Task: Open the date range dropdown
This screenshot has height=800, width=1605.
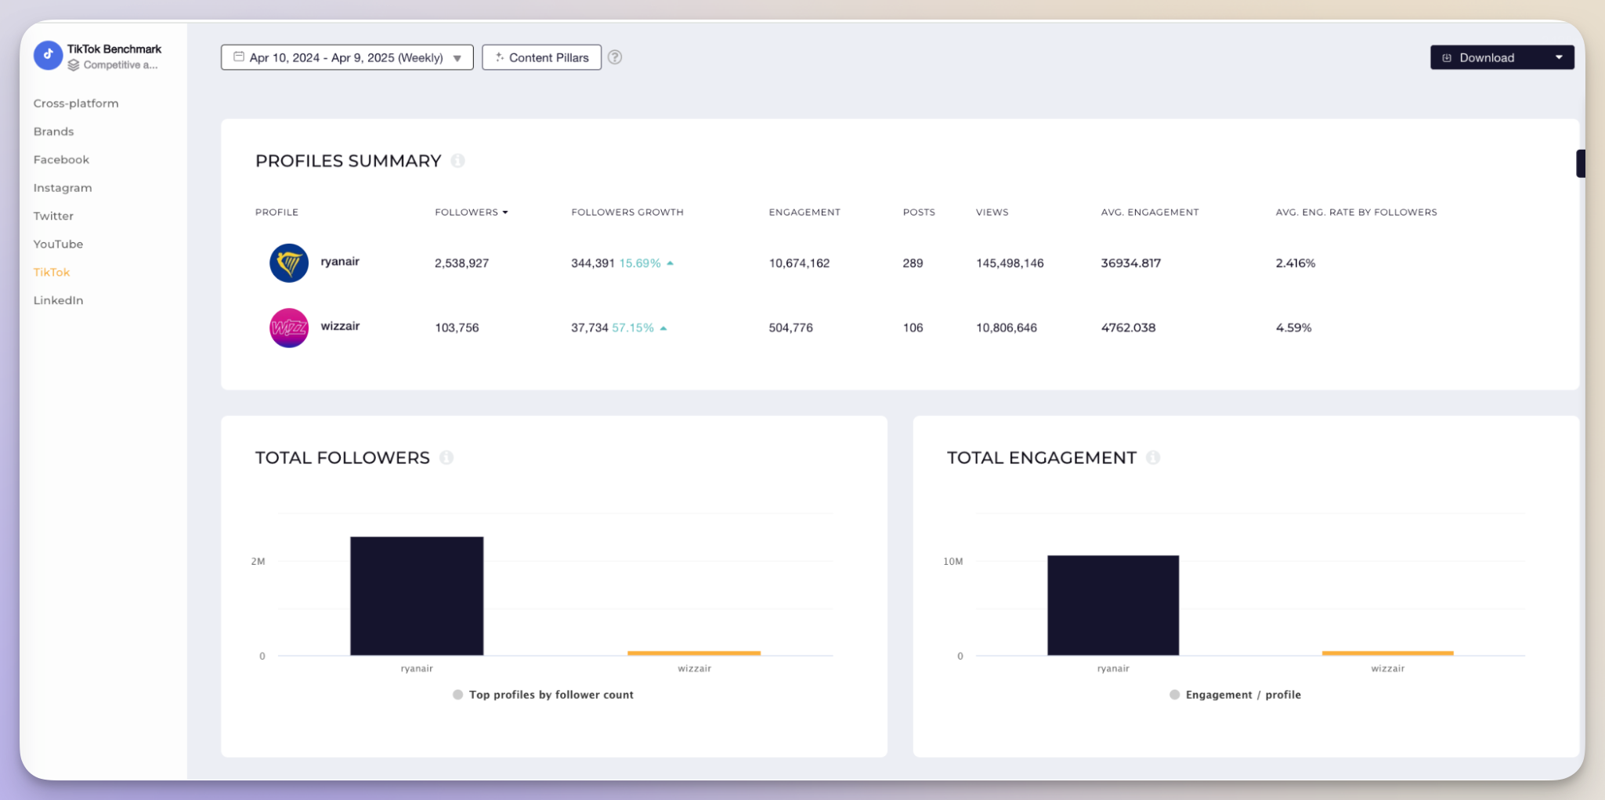Action: coord(347,57)
